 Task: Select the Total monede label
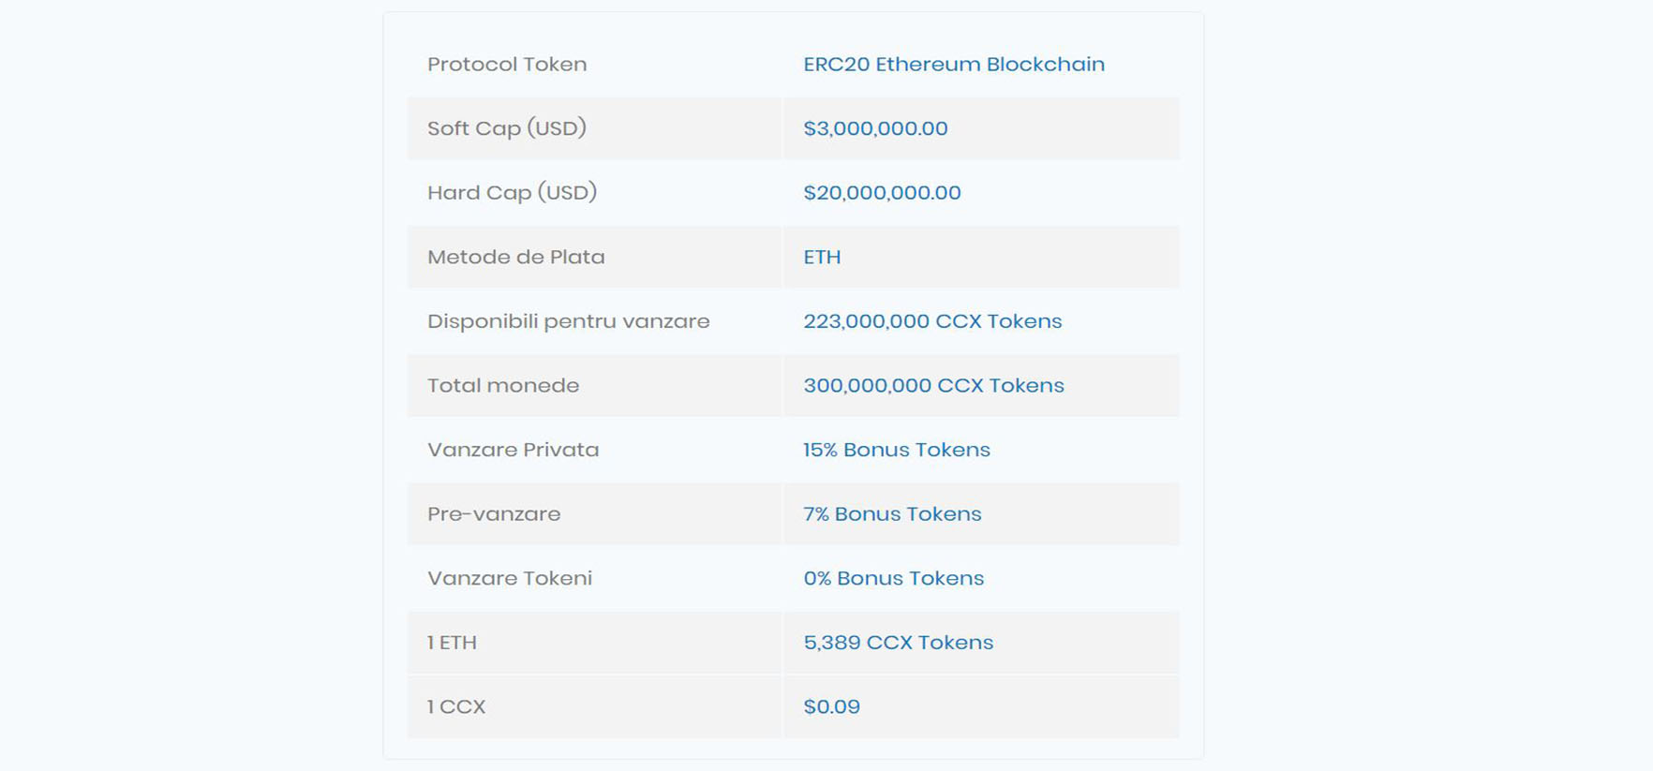503,385
